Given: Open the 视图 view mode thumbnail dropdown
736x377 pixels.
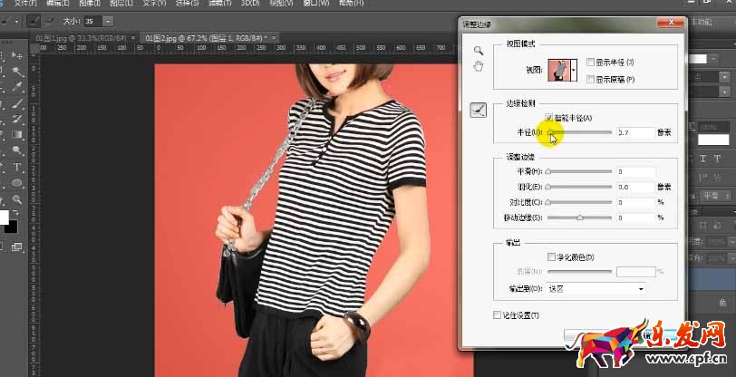Looking at the screenshot, I should pos(574,70).
